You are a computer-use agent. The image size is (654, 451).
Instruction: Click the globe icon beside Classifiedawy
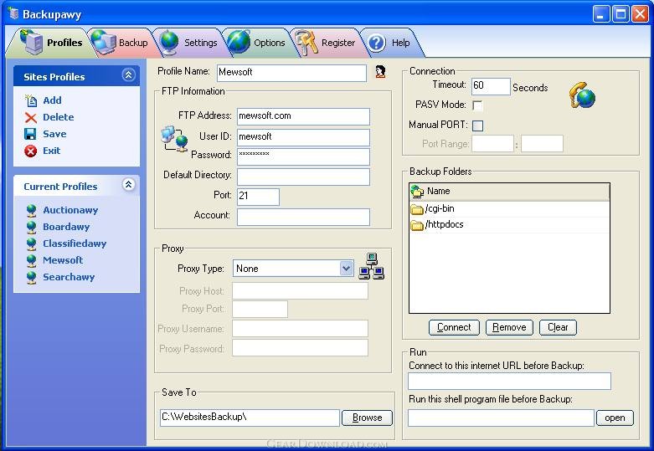click(31, 243)
